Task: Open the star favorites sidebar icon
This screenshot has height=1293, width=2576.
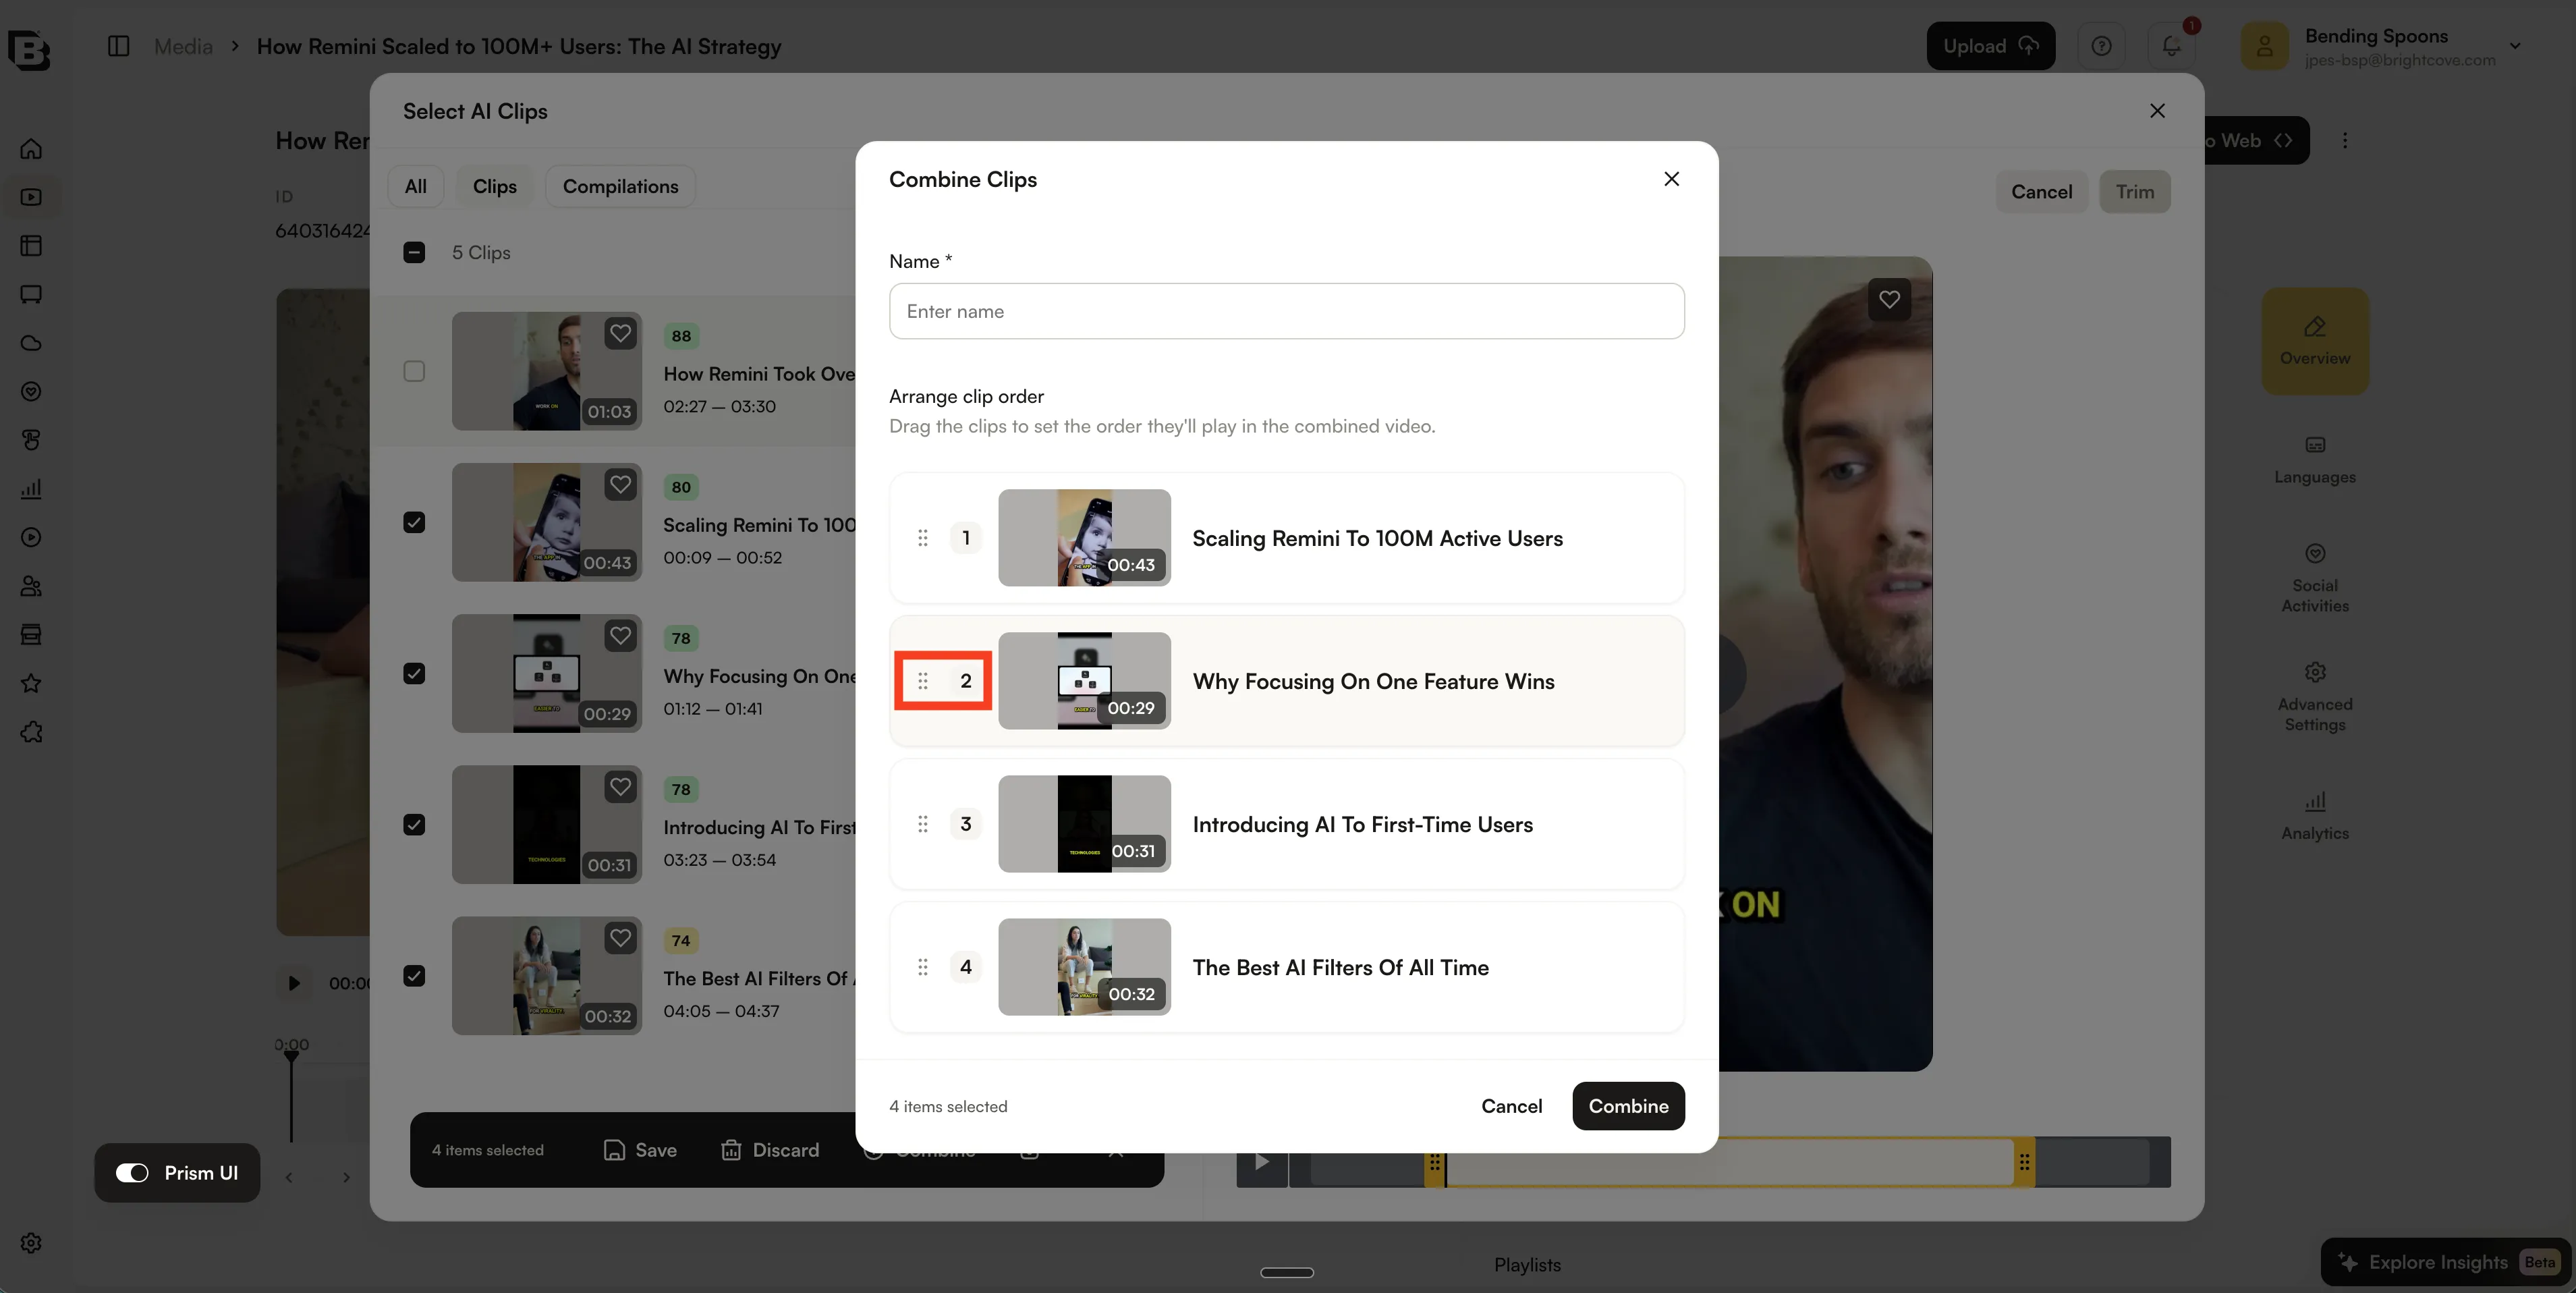Action: pos(31,683)
